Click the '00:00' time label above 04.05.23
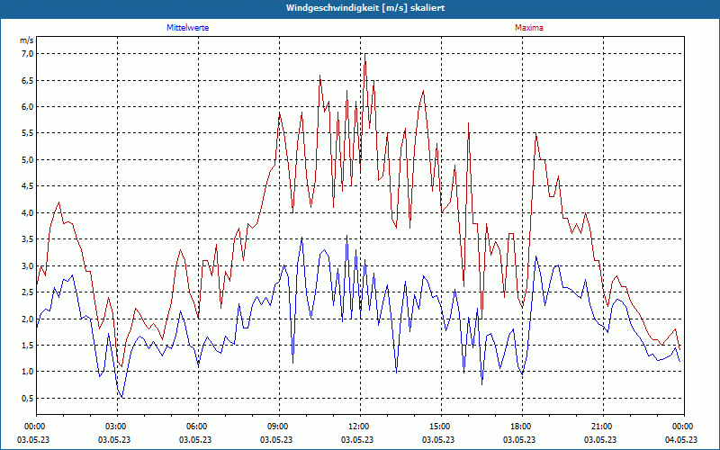Screen dimensions: 720x450 (x=682, y=427)
